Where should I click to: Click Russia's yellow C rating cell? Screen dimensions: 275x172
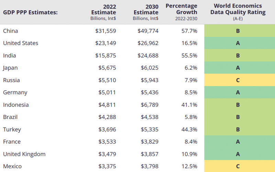coord(240,80)
